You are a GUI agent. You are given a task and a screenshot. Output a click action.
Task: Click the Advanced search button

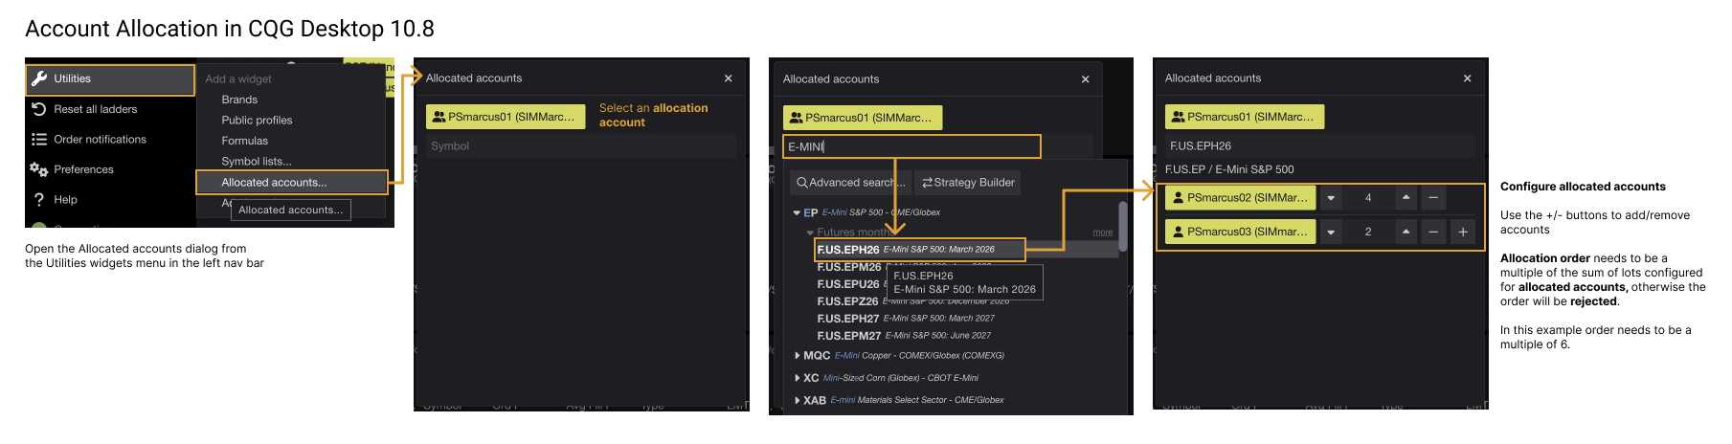[x=850, y=183]
